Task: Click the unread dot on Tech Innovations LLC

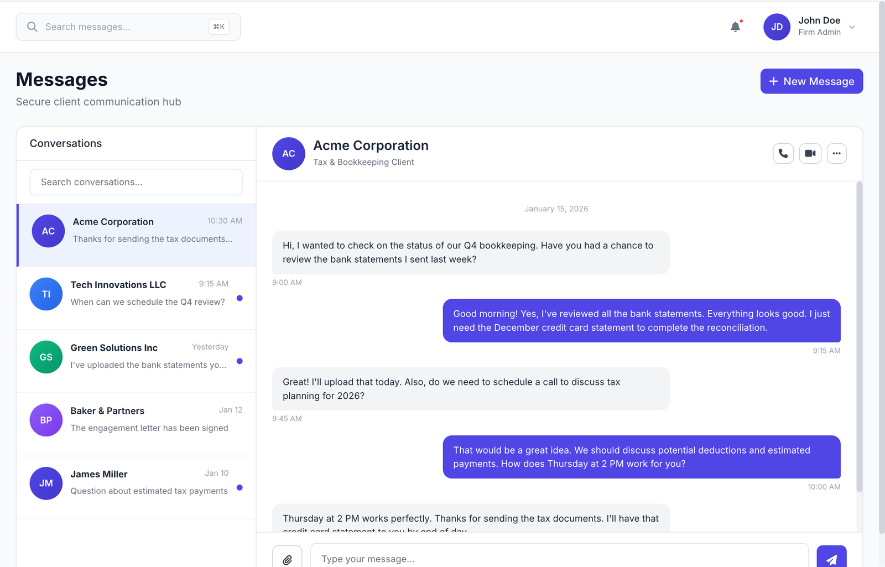Action: (240, 298)
